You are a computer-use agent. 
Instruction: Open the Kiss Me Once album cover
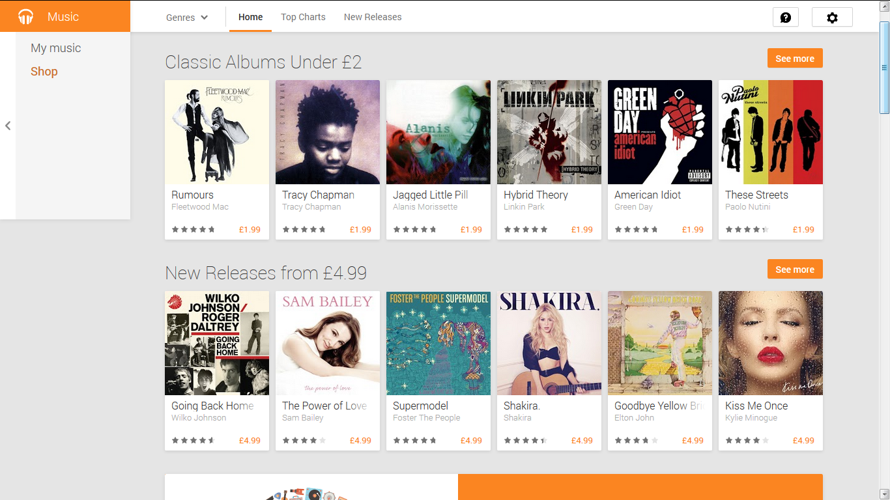771,343
